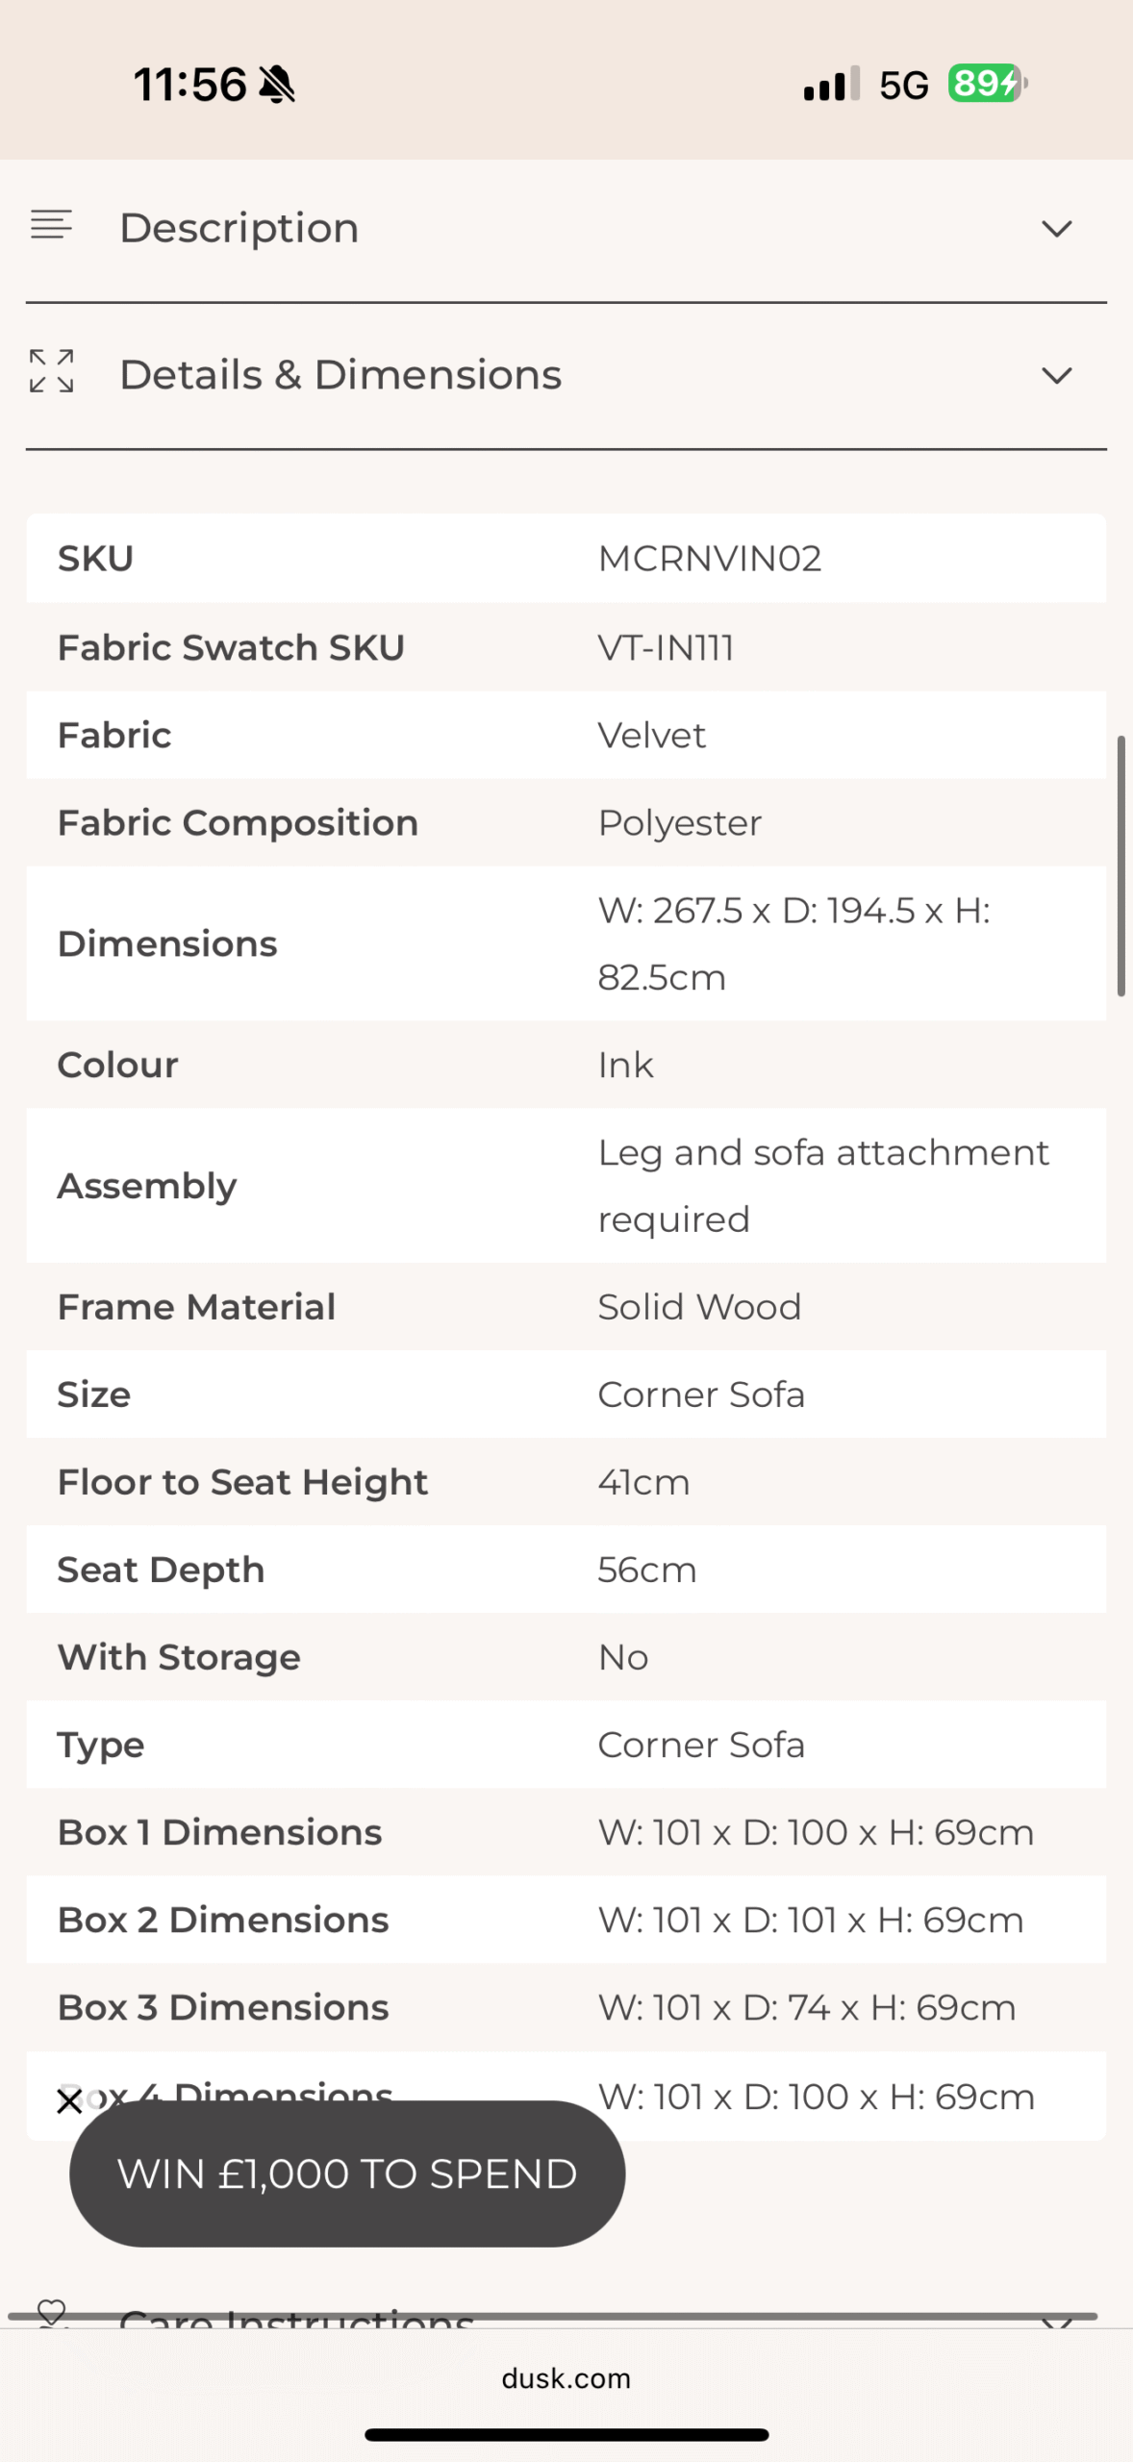Expand the Description section chevron
The width and height of the screenshot is (1133, 2462).
pyautogui.click(x=1056, y=229)
